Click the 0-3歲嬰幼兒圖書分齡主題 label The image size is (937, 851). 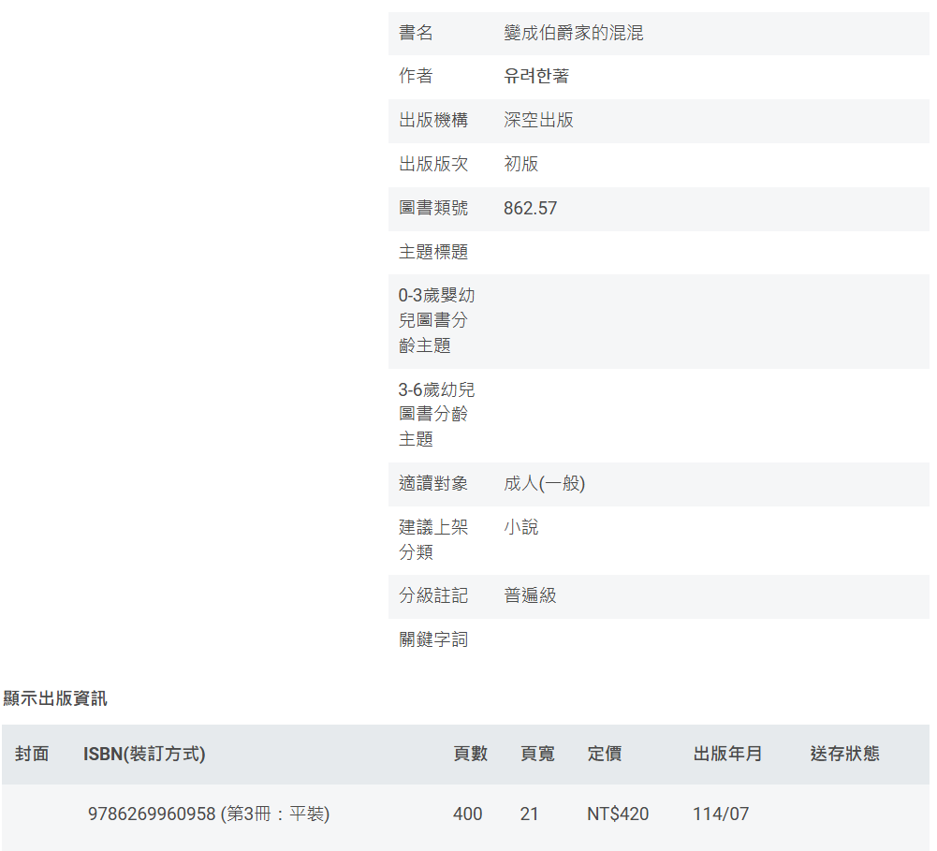[437, 321]
